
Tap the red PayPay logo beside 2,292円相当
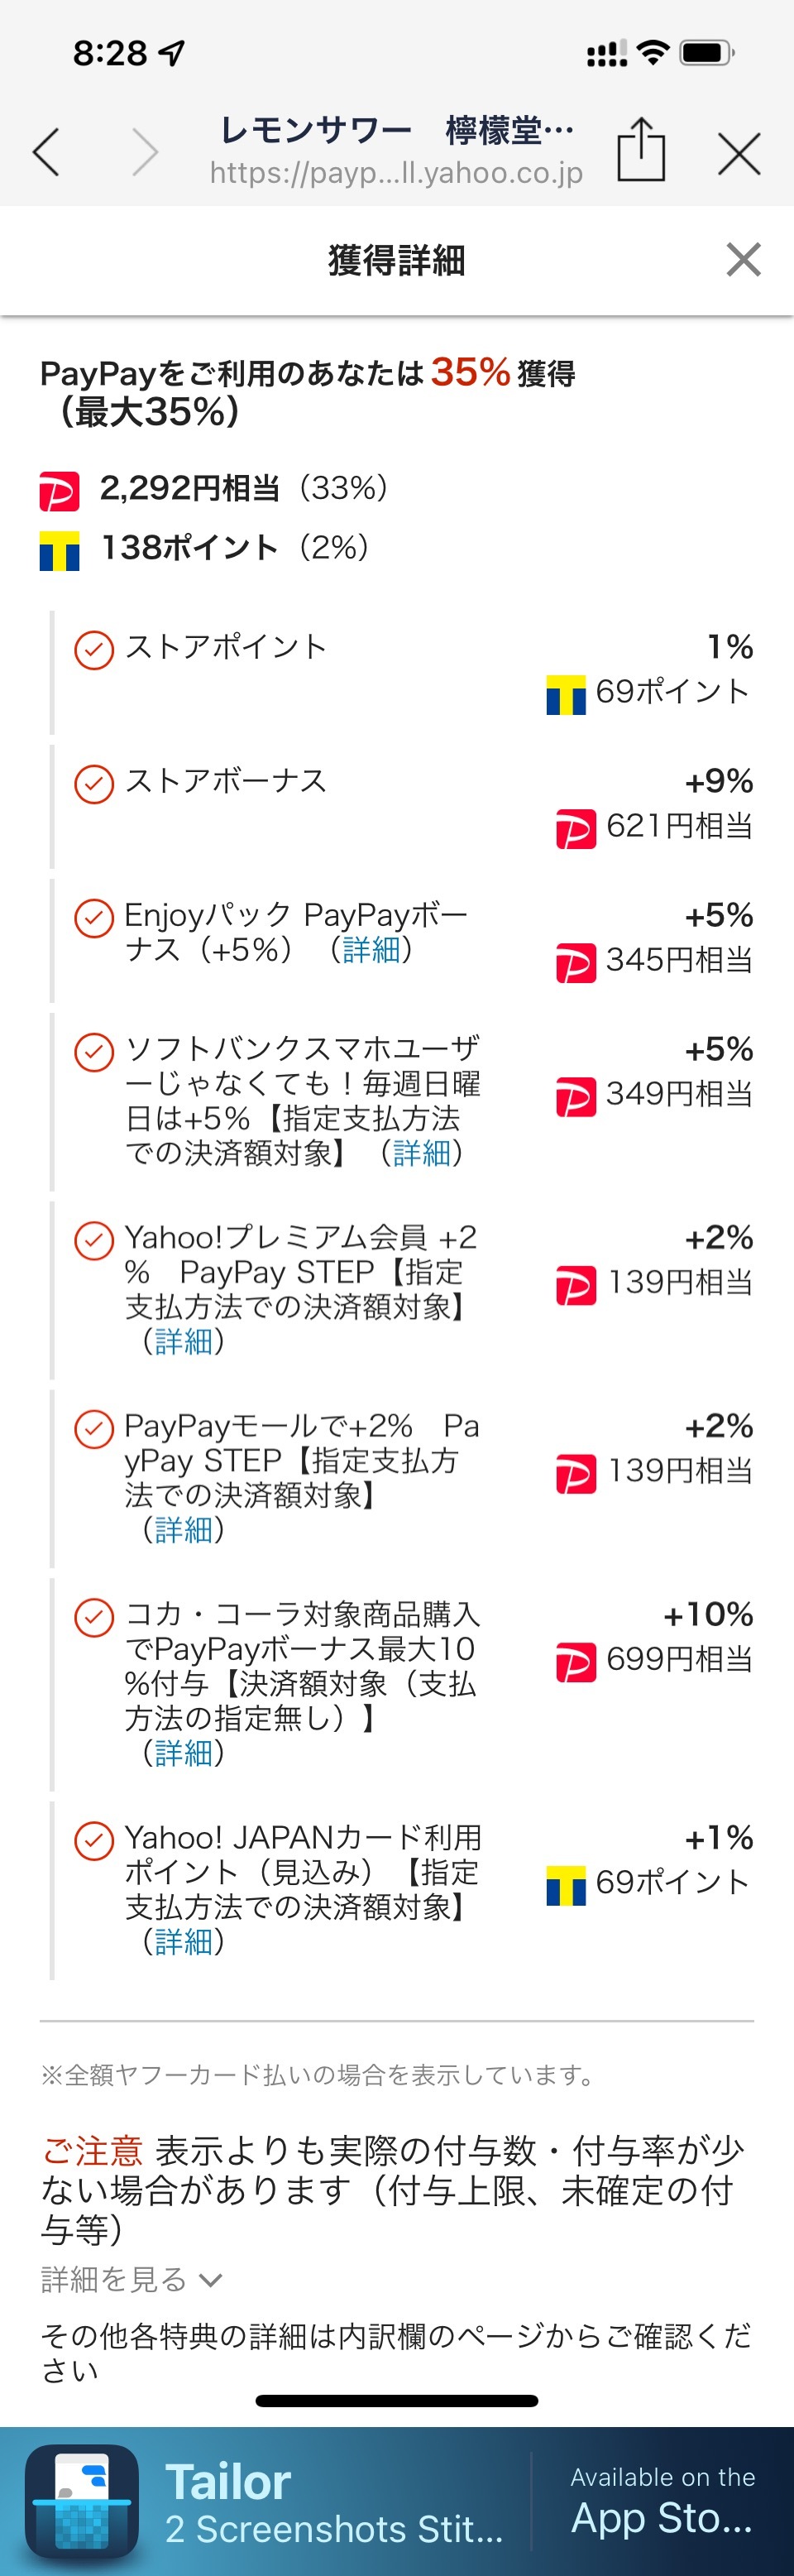coord(59,491)
